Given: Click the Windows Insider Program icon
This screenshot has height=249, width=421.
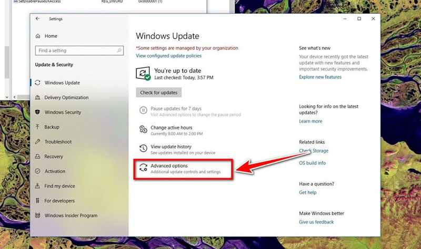Looking at the screenshot, I should (37, 215).
